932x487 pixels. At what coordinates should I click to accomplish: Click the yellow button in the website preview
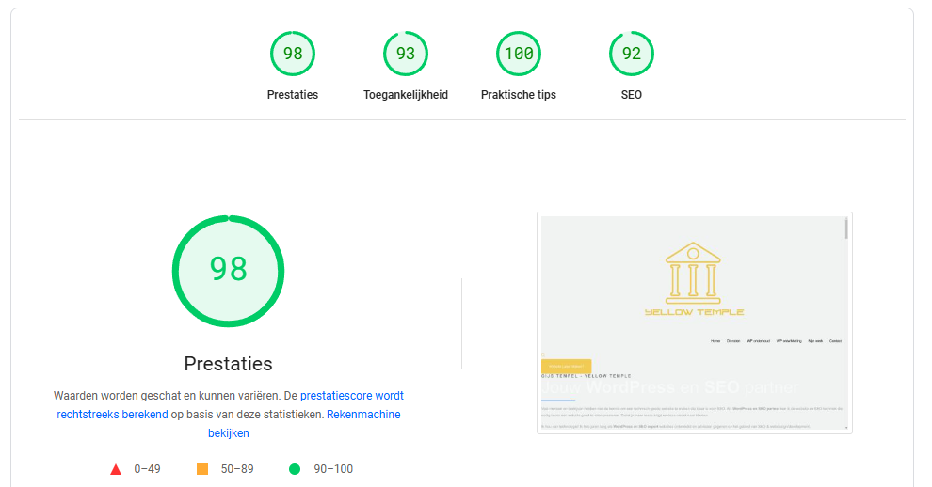pos(566,366)
